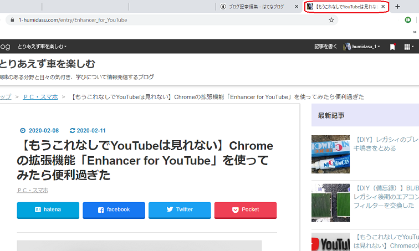This screenshot has width=419, height=251.
Task: Click ＰＣ・スマホ category under title
Action: 33,190
